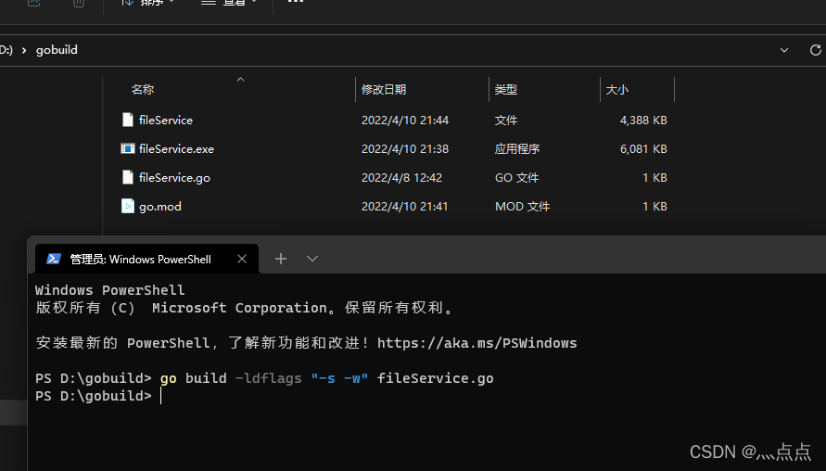Click the 文件 type cell of fileService
Screen dimensions: 826x471
pos(506,121)
